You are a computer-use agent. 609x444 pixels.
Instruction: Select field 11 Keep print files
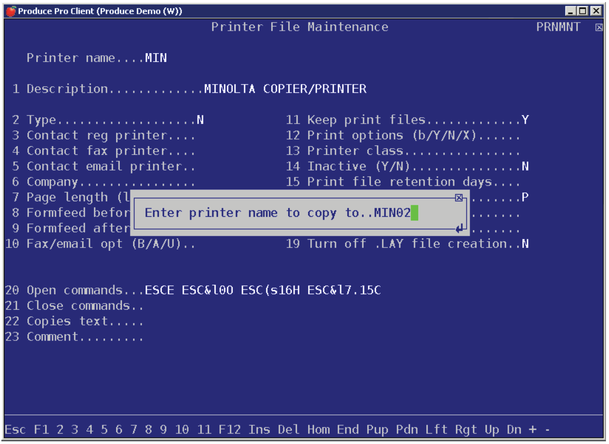[407, 120]
